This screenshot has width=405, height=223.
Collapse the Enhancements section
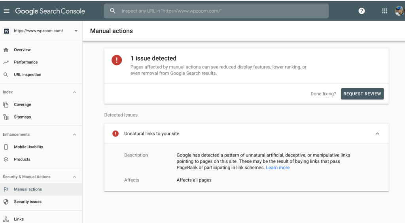[x=74, y=134]
